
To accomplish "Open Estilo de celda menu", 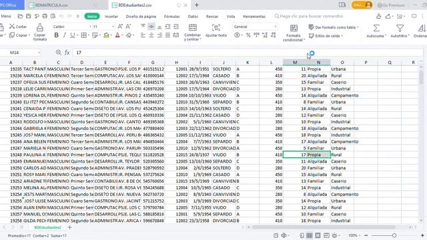I will (x=326, y=35).
